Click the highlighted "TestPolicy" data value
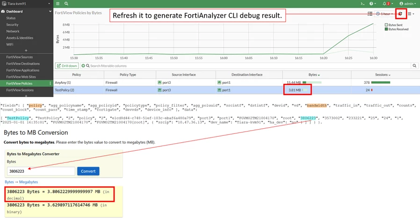Screen dimensions: 420x220 coord(18,118)
